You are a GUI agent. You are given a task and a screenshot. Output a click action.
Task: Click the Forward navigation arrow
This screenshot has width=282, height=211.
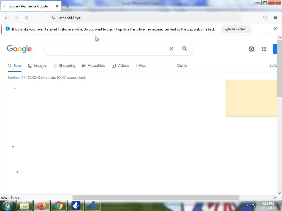[x=17, y=18]
